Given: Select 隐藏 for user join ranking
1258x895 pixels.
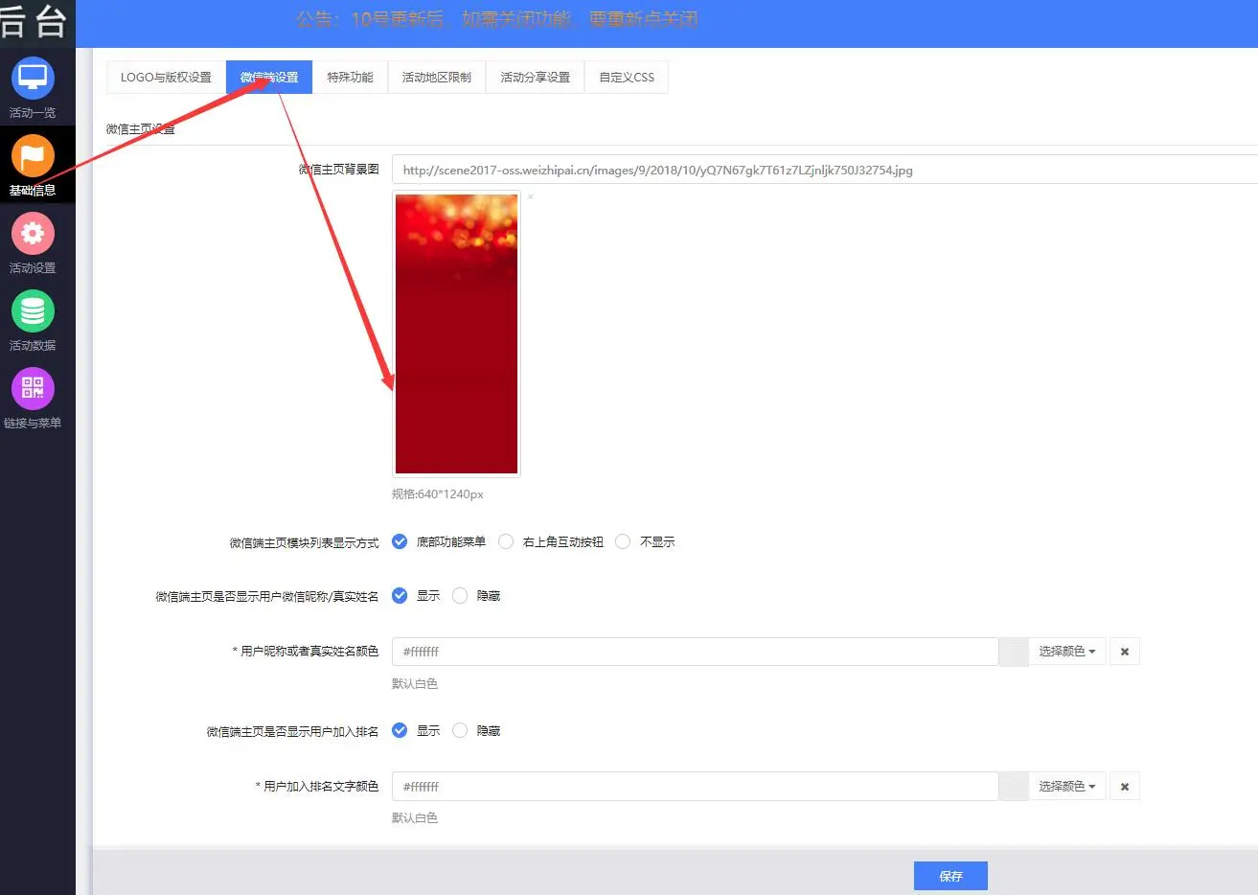Looking at the screenshot, I should click(460, 731).
